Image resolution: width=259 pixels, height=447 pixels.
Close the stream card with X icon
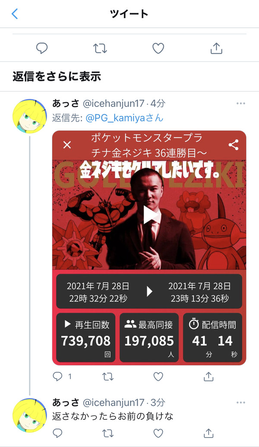point(67,145)
